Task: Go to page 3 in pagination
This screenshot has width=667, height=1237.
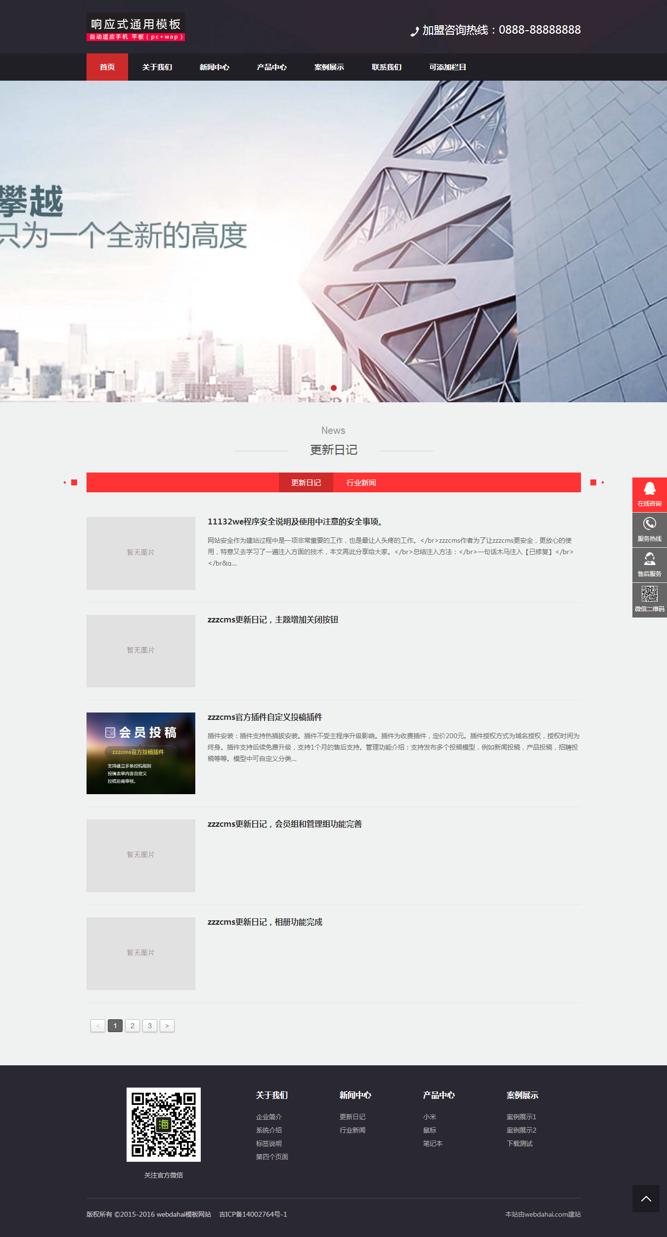Action: click(150, 1026)
